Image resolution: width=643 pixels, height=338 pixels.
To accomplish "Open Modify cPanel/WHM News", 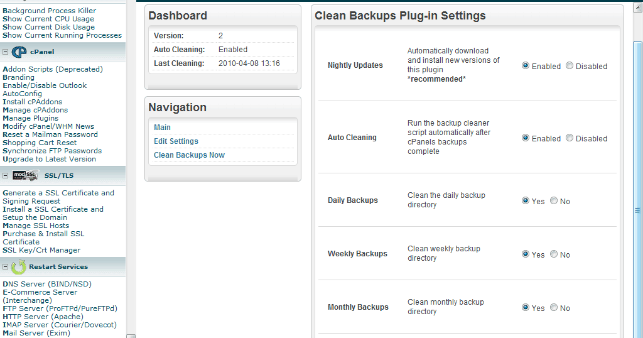I will coord(48,127).
